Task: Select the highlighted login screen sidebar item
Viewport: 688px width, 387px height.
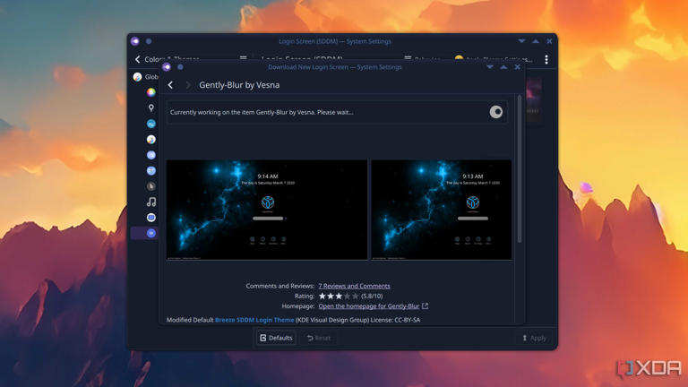Action: tap(151, 233)
